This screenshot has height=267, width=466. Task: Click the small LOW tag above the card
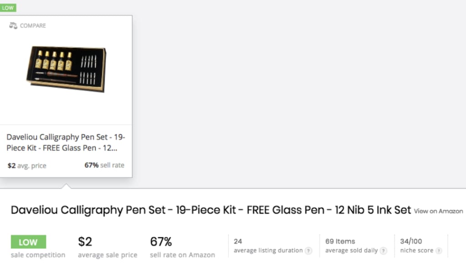[x=8, y=8]
